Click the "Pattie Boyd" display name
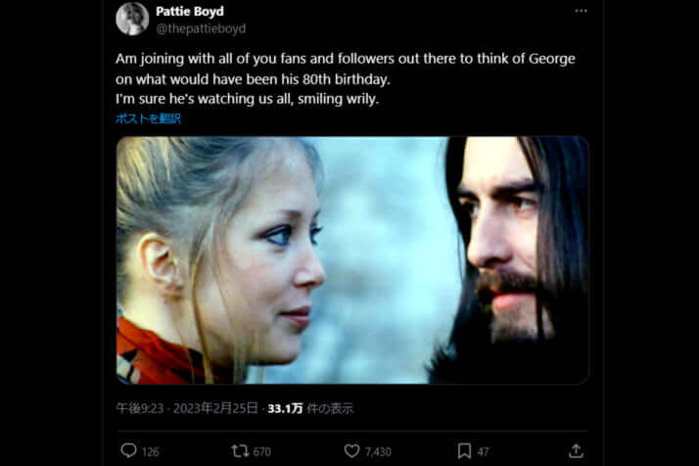This screenshot has width=699, height=466. coord(190,11)
